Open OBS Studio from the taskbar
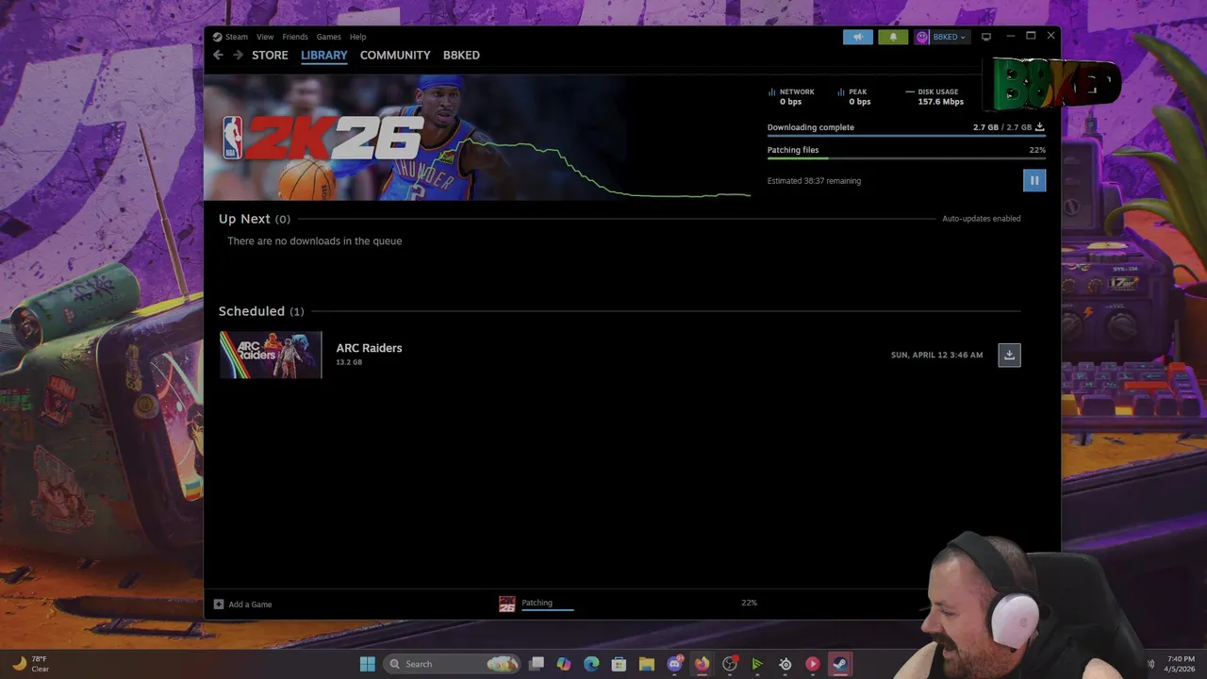Viewport: 1207px width, 679px height. click(x=729, y=664)
